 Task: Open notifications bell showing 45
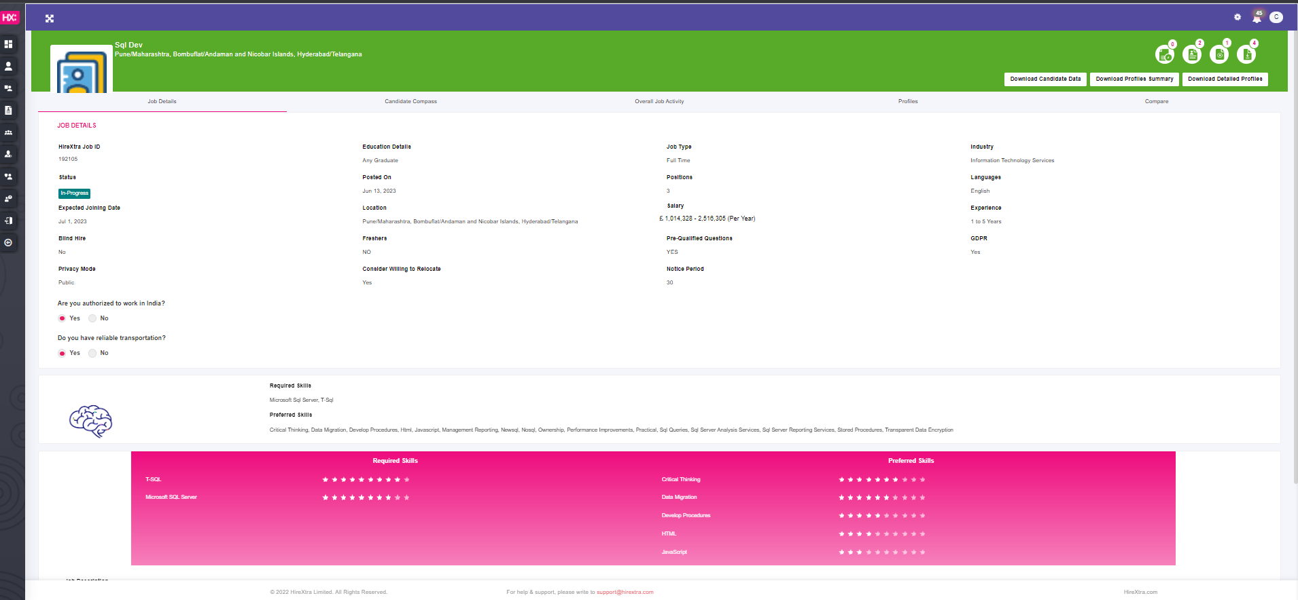click(1257, 17)
